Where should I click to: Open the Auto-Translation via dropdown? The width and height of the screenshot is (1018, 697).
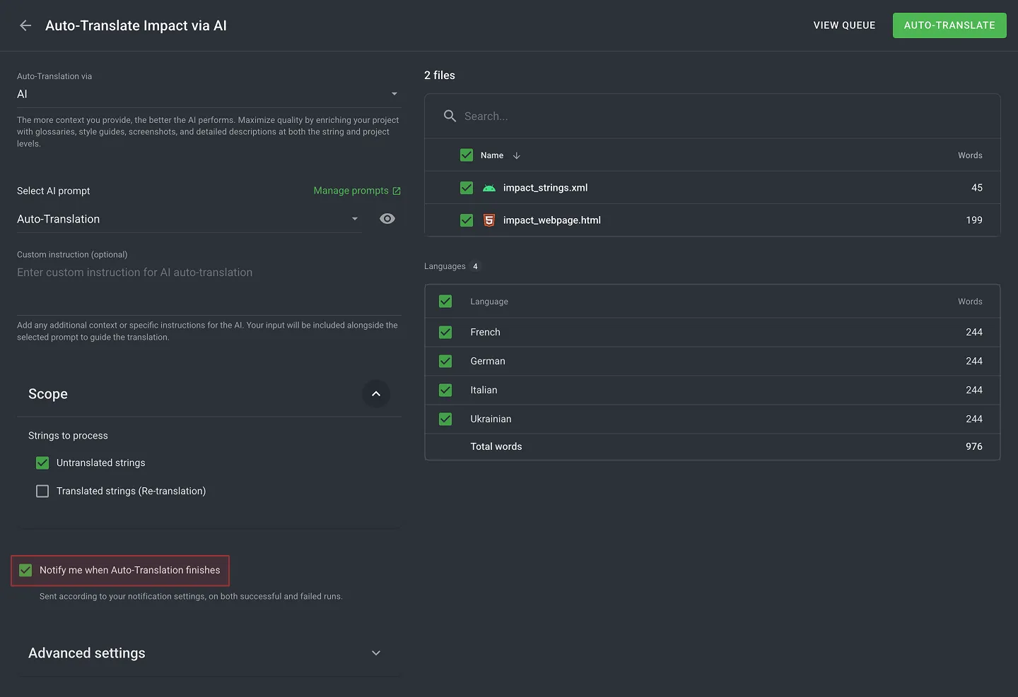(x=209, y=94)
